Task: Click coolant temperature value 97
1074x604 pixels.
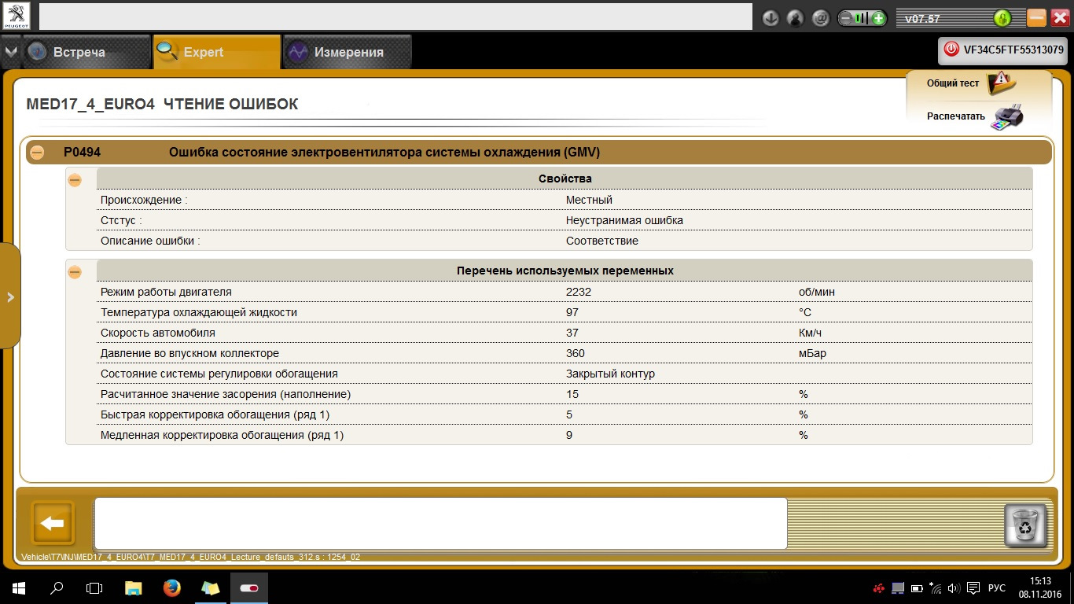Action: [x=572, y=312]
